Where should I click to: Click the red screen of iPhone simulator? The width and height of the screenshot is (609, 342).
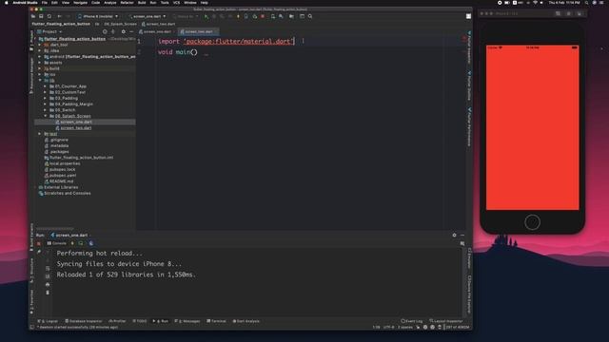coord(533,128)
